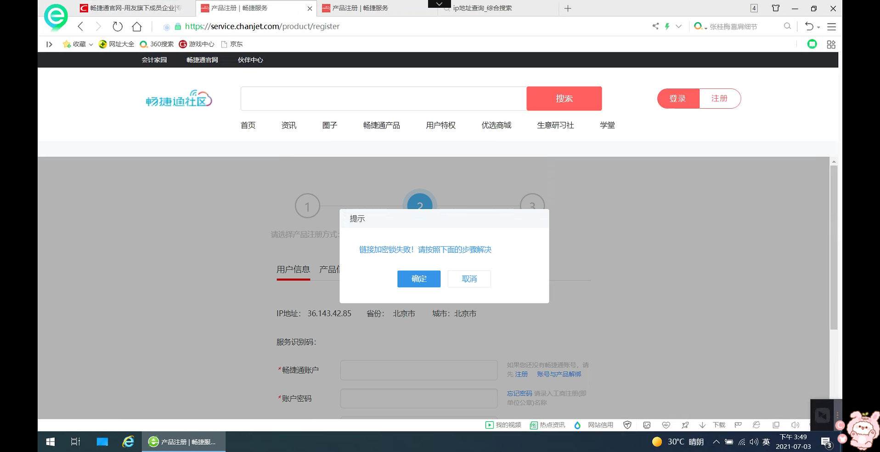Open the Windows Start menu
880x452 pixels.
[51, 441]
